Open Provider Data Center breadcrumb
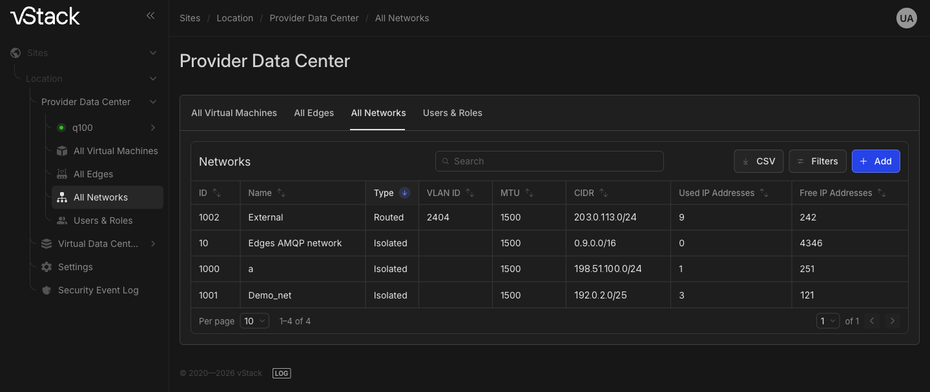The image size is (930, 392). tap(314, 18)
